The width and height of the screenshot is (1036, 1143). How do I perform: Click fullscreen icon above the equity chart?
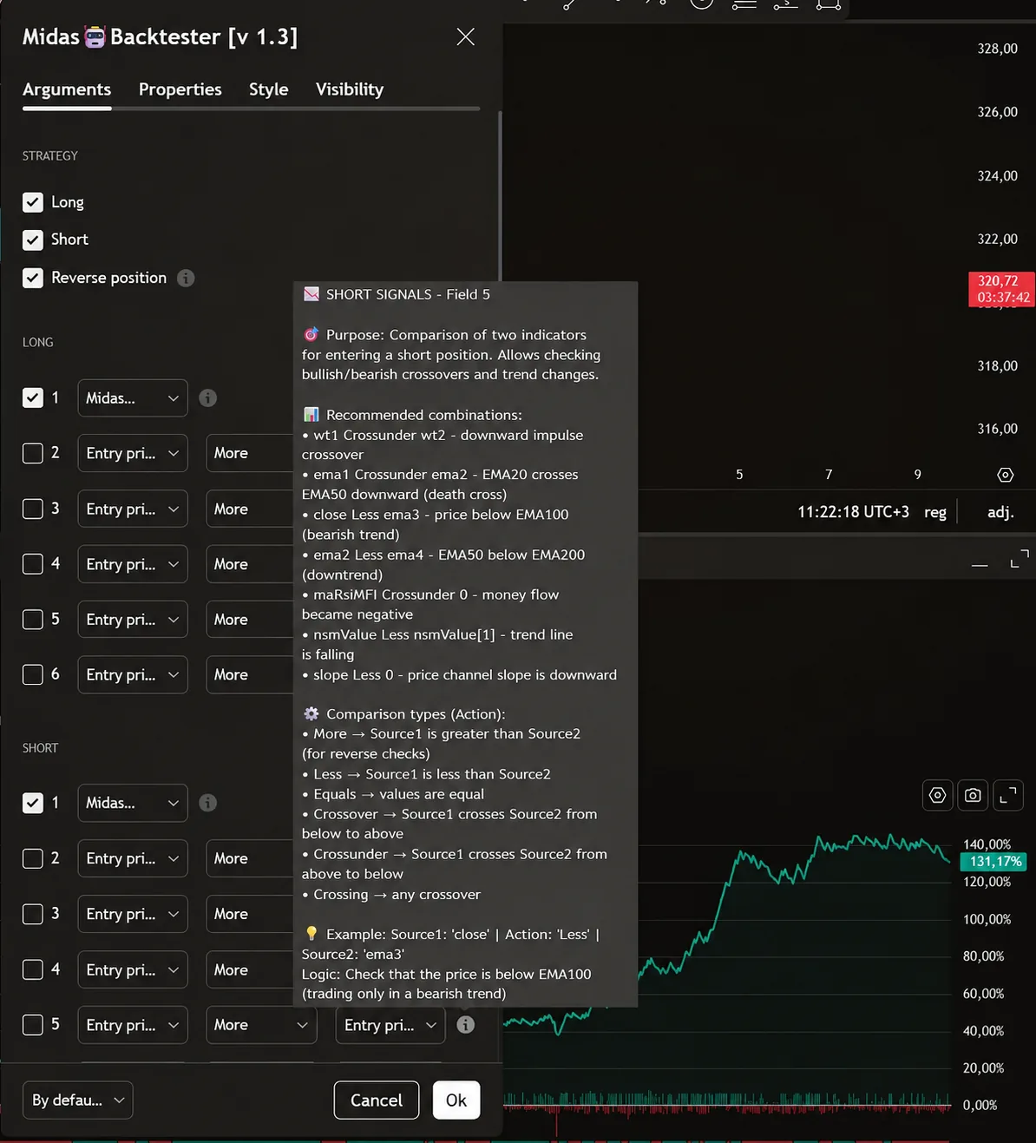tap(1008, 795)
